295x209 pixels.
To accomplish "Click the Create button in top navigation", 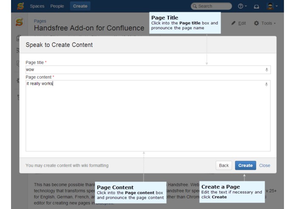I will tap(80, 6).
